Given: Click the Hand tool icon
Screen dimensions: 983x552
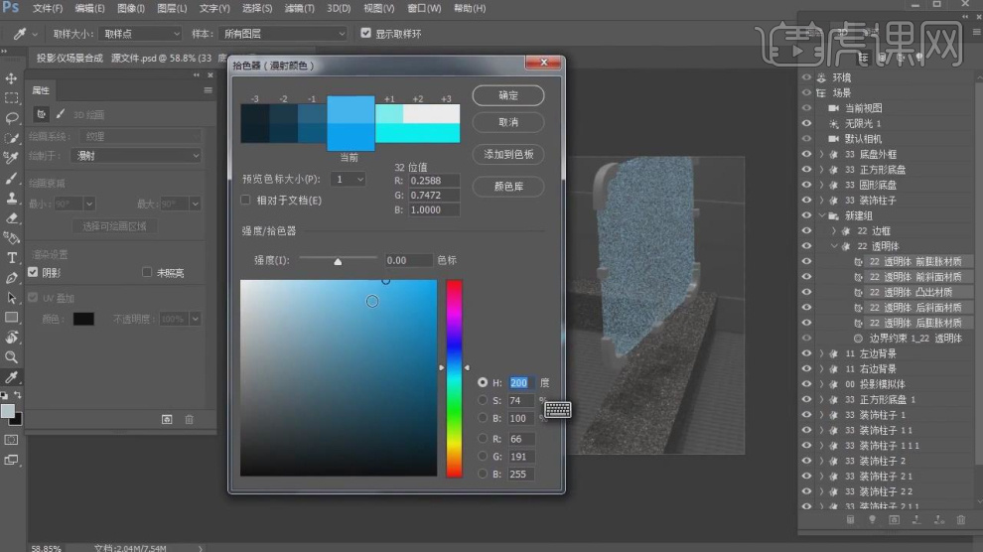Looking at the screenshot, I should pyautogui.click(x=12, y=338).
